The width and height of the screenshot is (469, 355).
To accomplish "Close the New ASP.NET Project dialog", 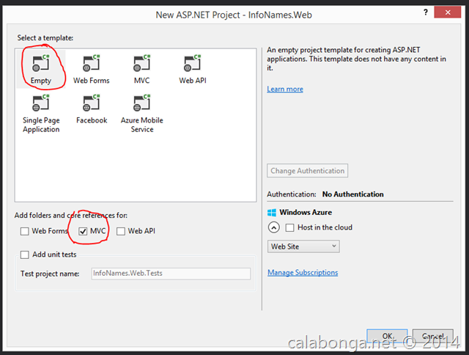I will 448,12.
